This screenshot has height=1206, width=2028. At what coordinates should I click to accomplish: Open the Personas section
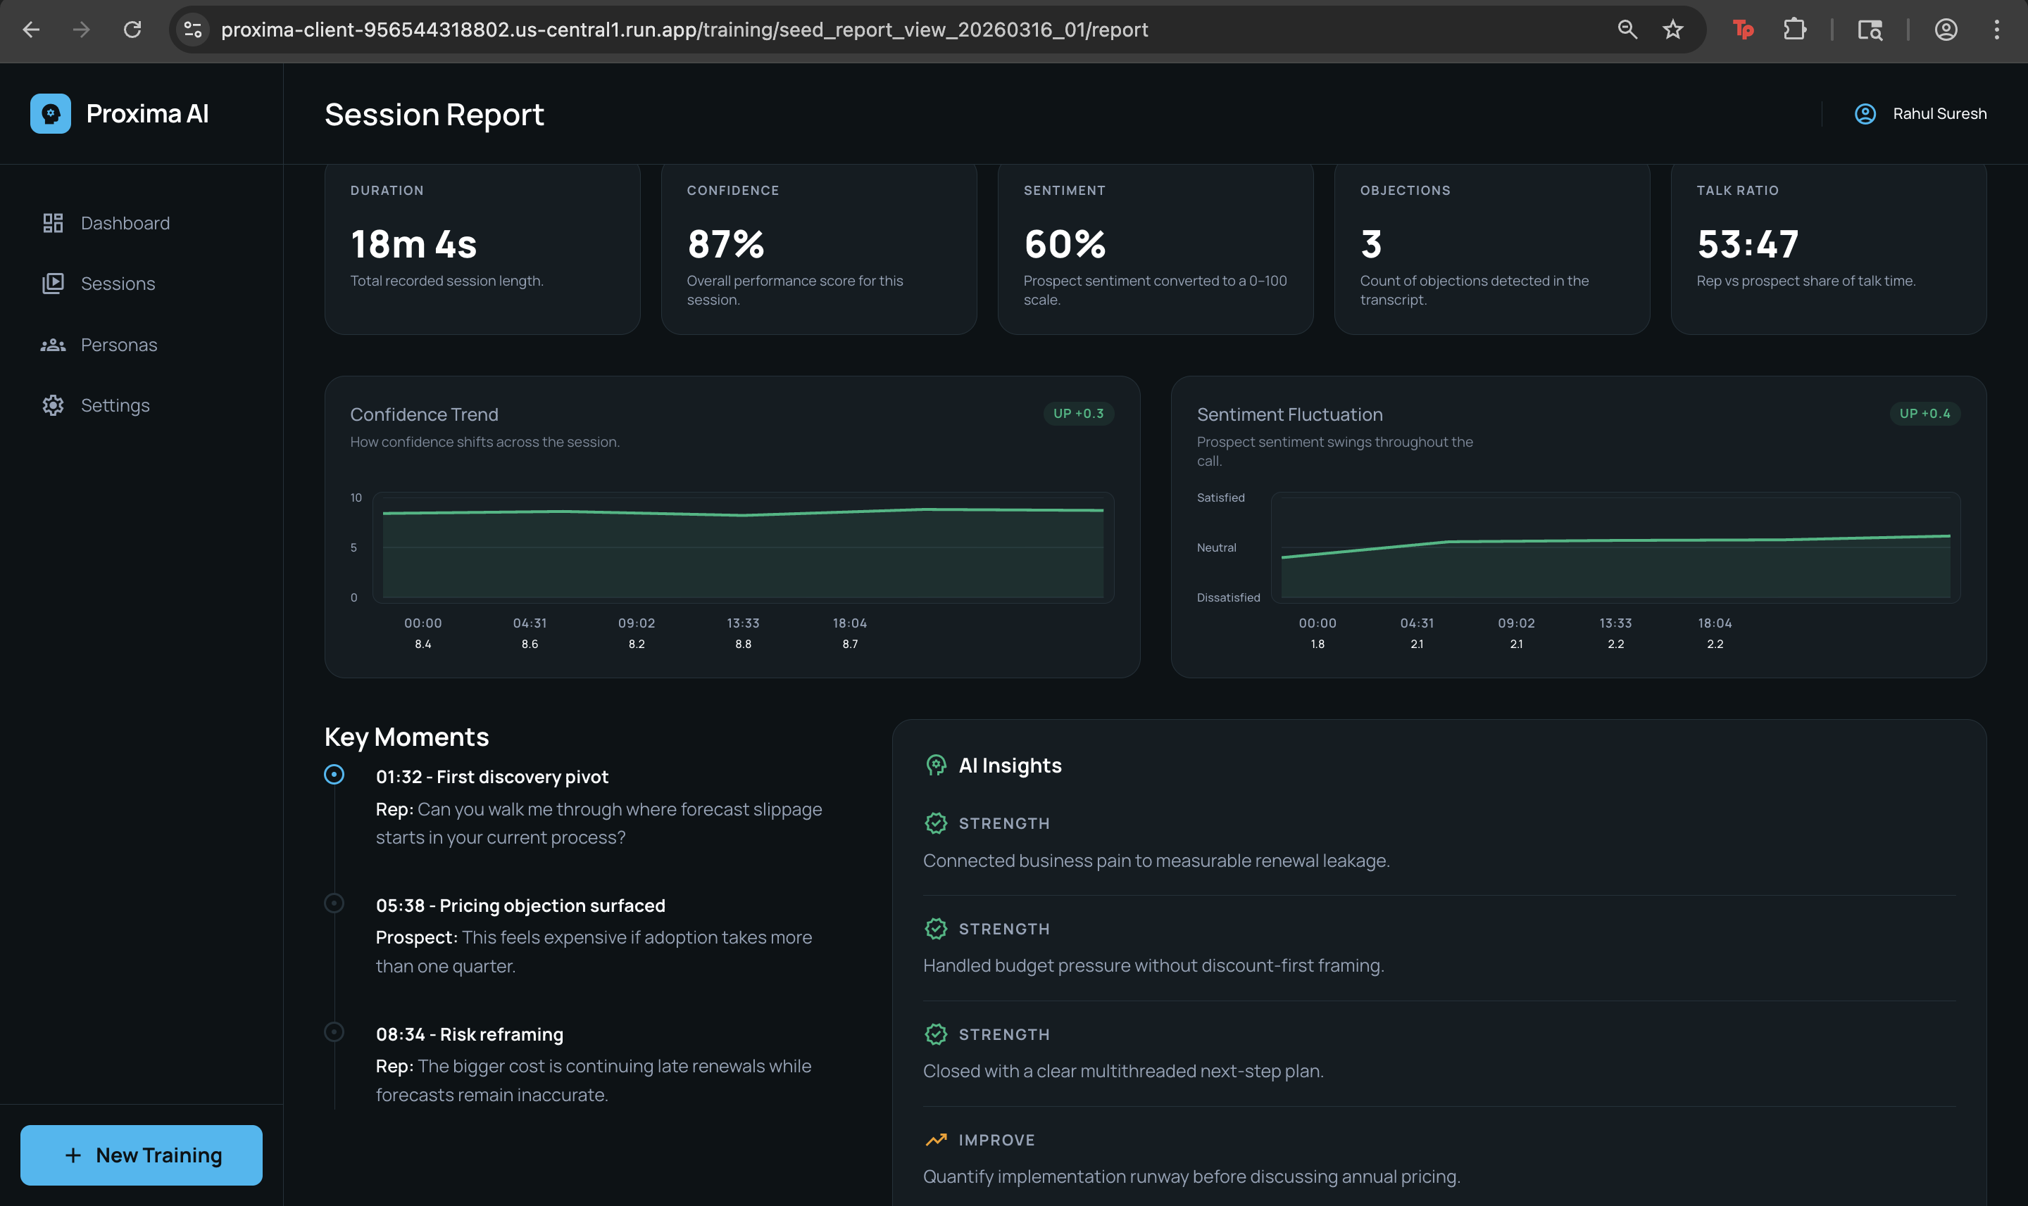coord(119,344)
